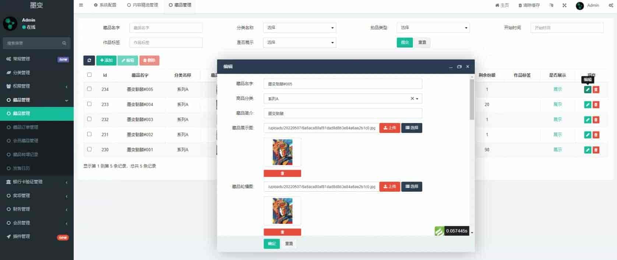
Task: Click the delete trash icon for row 230
Action: coord(596,150)
